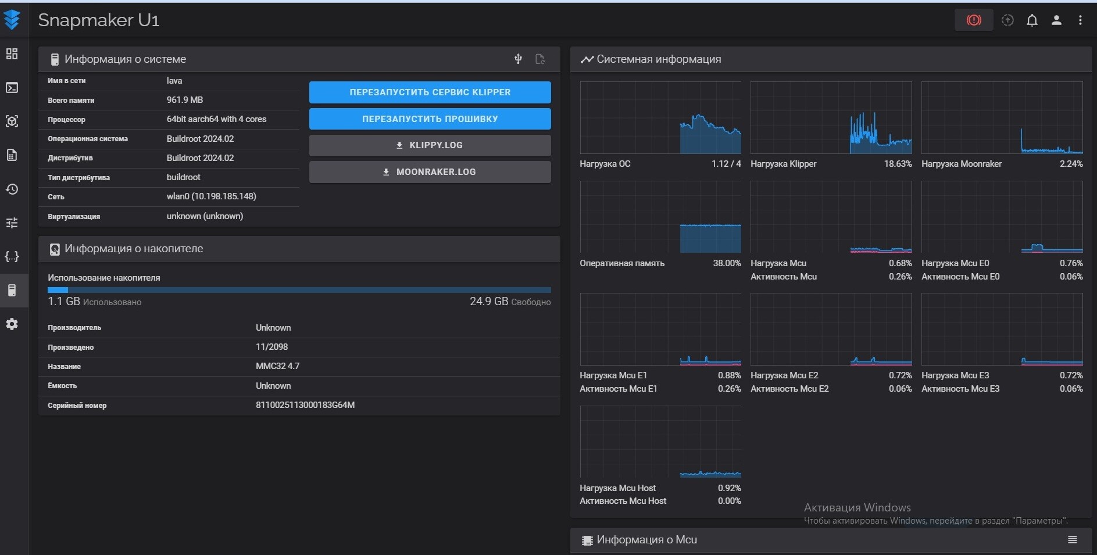1097x555 pixels.
Task: Open the Console page icon
Action: [x=12, y=88]
